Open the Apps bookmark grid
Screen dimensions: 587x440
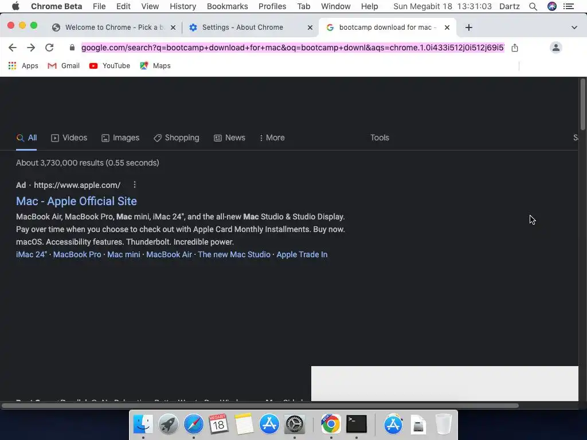pos(23,66)
